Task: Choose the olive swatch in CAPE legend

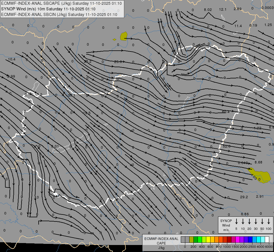Action: coord(191,239)
